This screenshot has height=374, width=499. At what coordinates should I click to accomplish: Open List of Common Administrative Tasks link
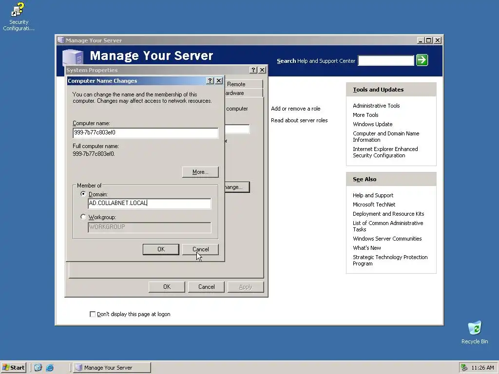tap(387, 226)
